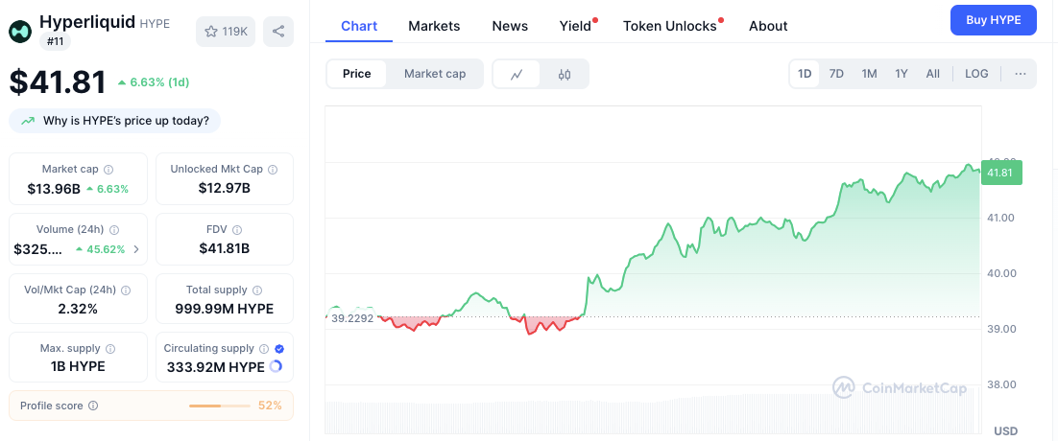Set chart range to 1D
Viewport: 1058px width, 441px height.
click(805, 74)
